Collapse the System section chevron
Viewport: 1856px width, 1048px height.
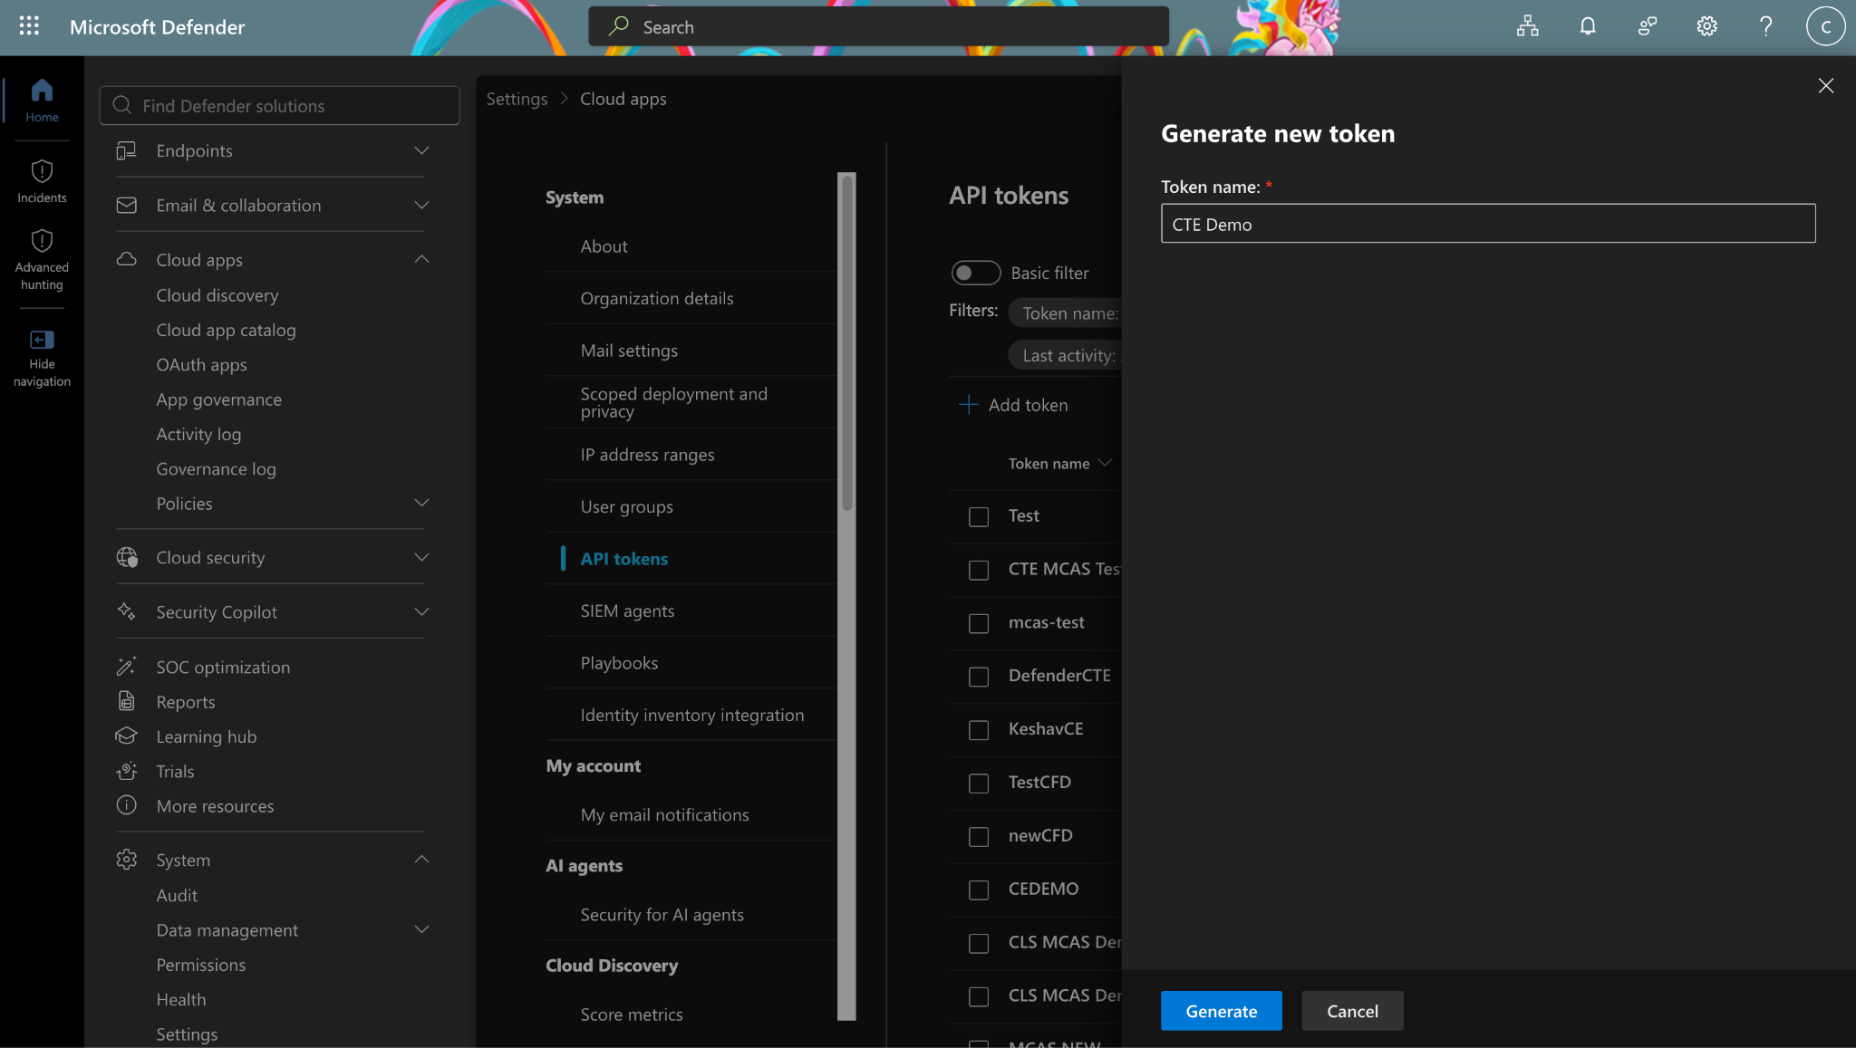[421, 860]
